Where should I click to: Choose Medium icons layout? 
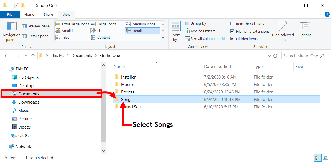[141, 24]
